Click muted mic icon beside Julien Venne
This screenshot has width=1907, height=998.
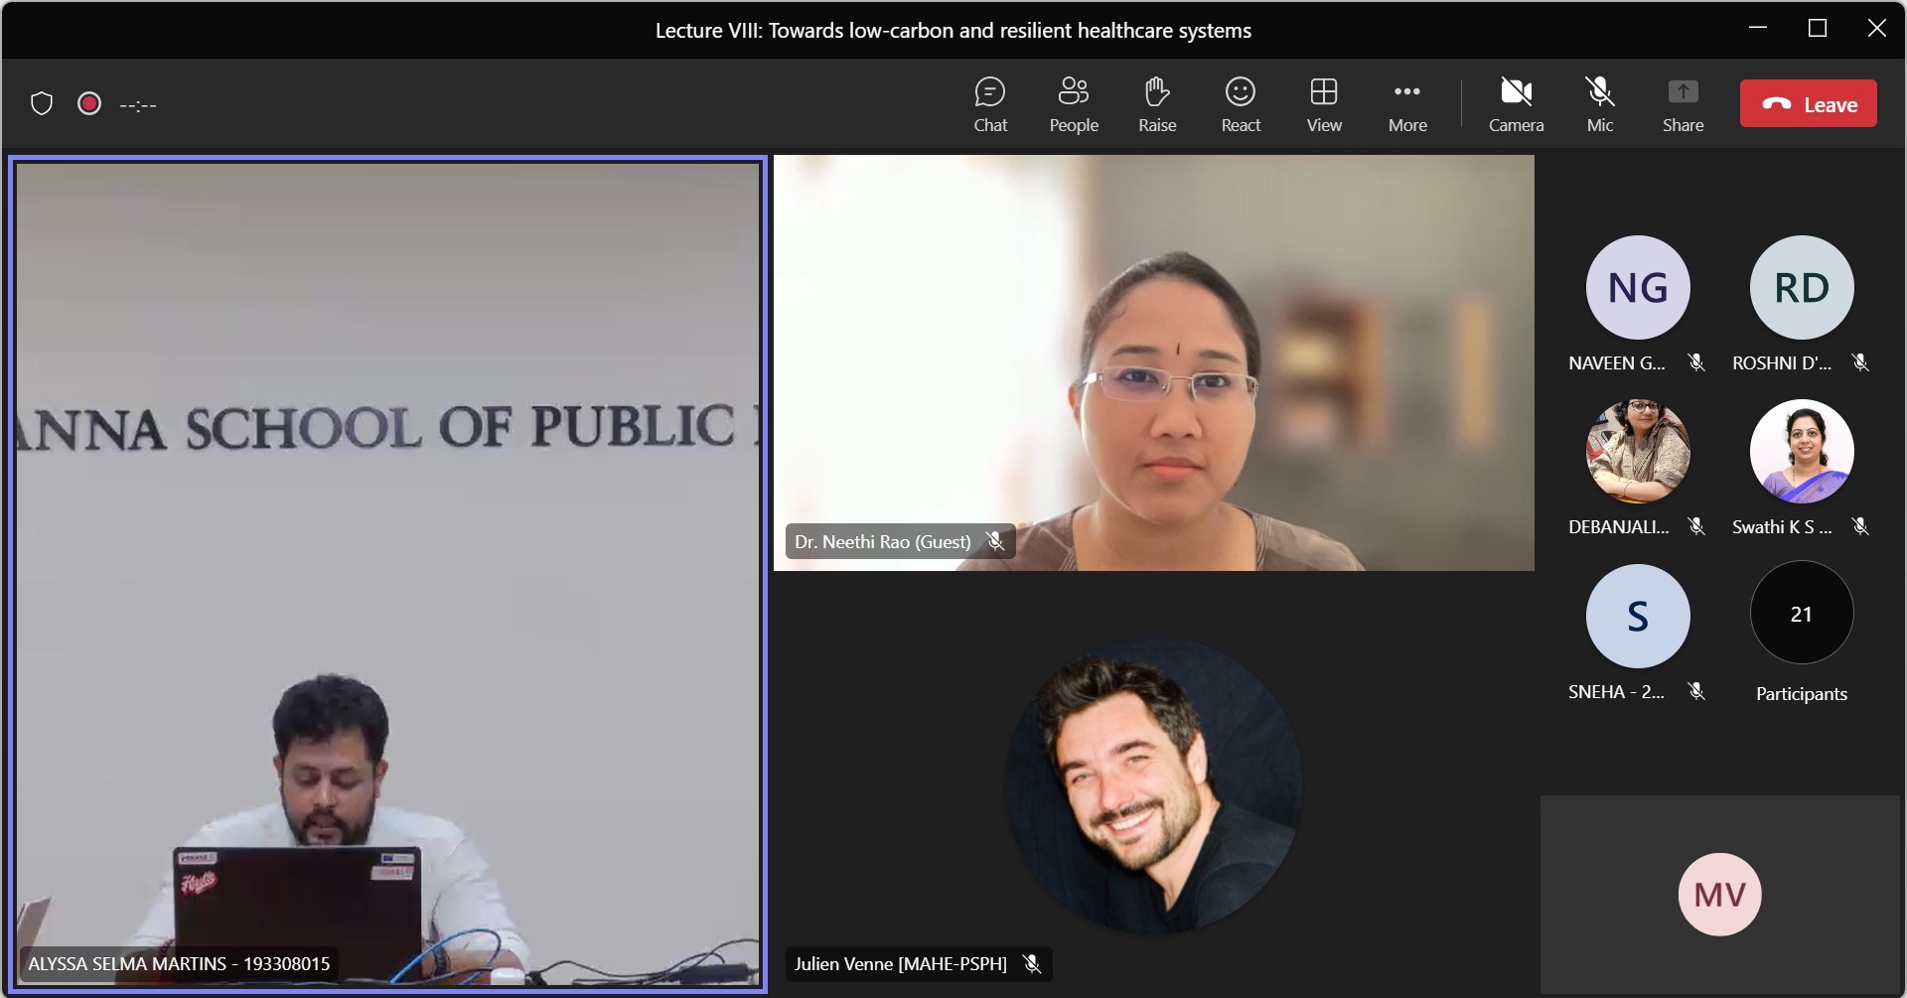pyautogui.click(x=1032, y=964)
